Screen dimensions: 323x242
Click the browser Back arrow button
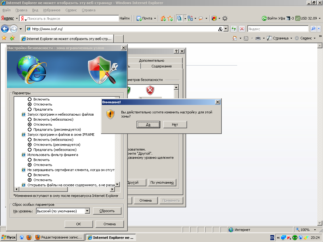click(x=5, y=29)
